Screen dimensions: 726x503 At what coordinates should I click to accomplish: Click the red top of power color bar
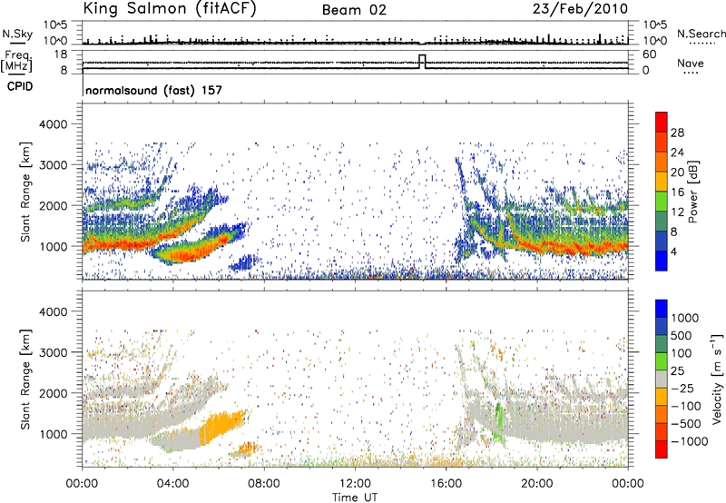[662, 122]
